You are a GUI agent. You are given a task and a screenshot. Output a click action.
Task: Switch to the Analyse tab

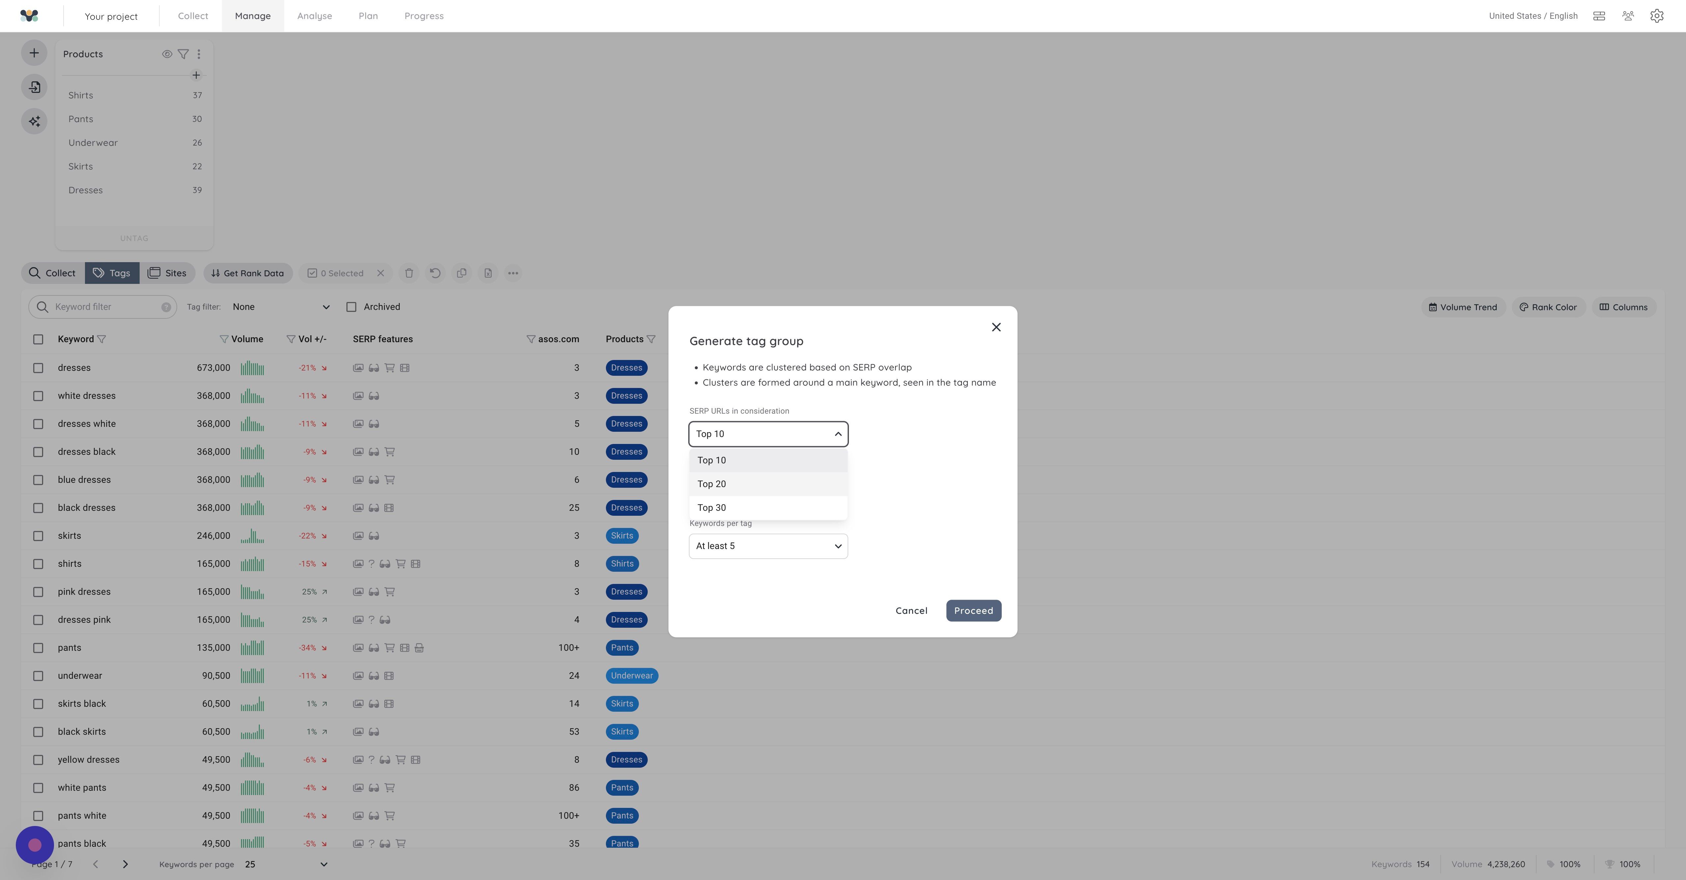click(314, 16)
